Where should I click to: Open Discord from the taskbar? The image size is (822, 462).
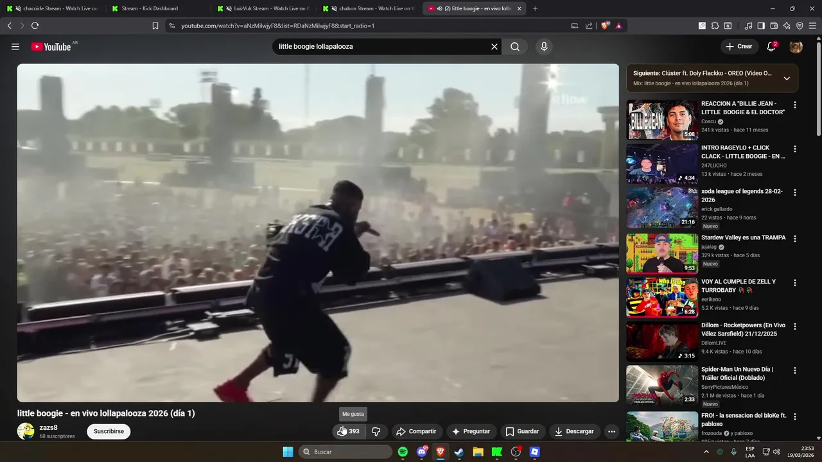coord(422,452)
